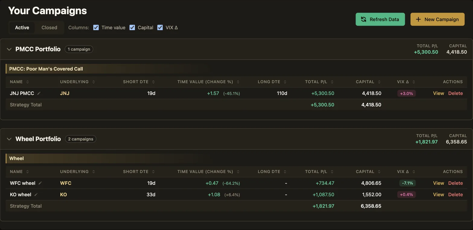View the KO wheel campaign
Image resolution: width=473 pixels, height=230 pixels.
(438, 195)
